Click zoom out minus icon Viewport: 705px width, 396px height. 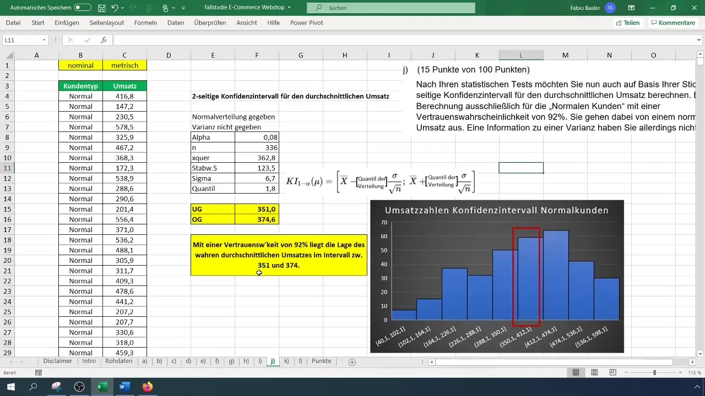(627, 372)
